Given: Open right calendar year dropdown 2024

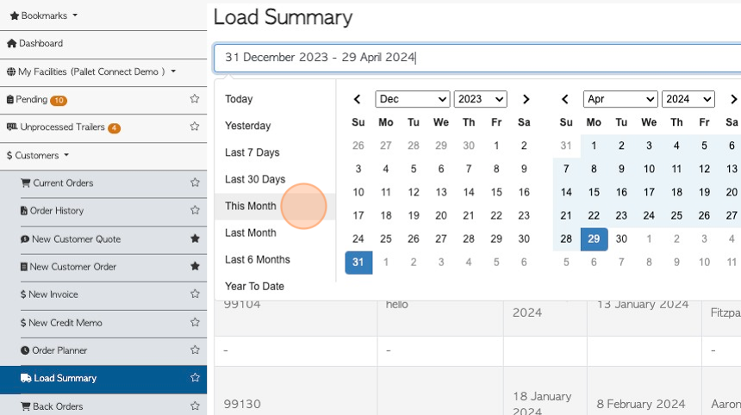Looking at the screenshot, I should (688, 99).
